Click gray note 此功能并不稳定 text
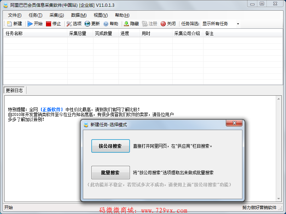Screen dimensions: 286x214 159,185
